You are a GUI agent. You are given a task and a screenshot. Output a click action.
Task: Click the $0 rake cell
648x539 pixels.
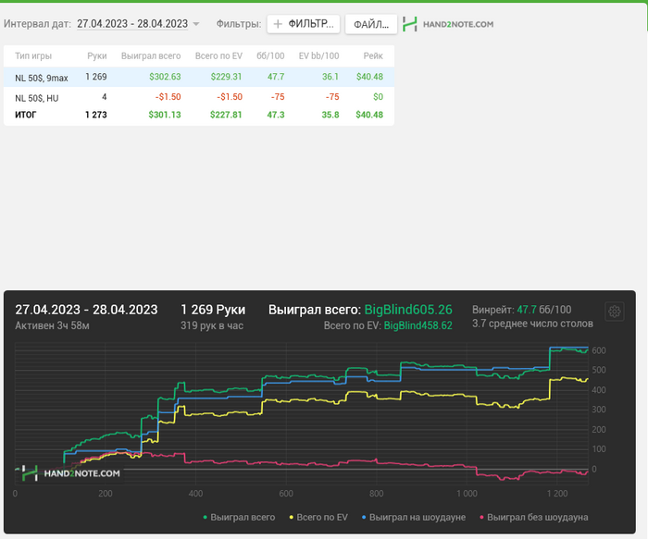[378, 97]
